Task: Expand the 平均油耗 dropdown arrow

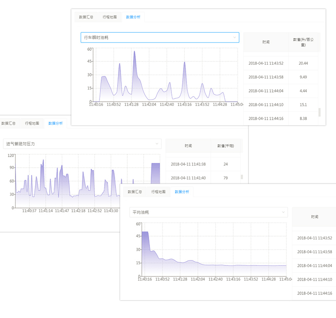Action: [x=283, y=212]
